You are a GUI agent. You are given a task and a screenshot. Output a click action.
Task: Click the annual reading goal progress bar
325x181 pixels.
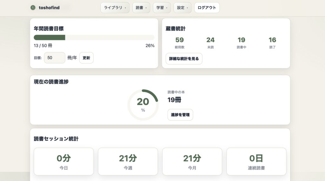click(94, 37)
